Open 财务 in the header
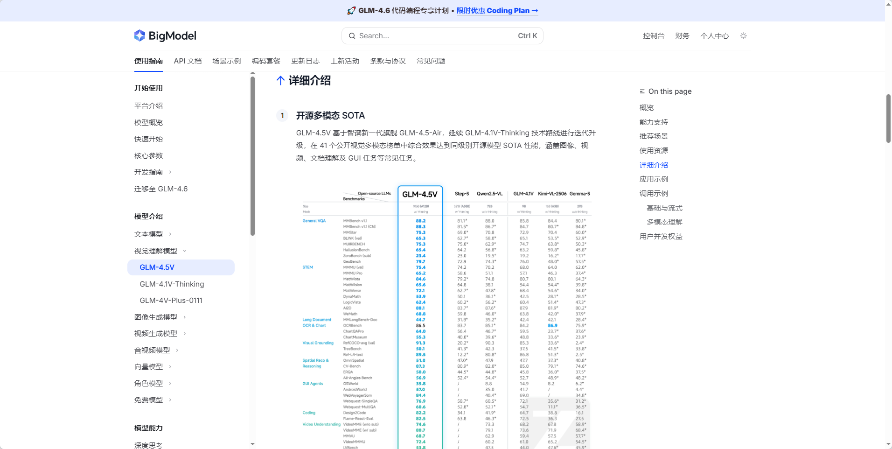Viewport: 892px width, 449px height. (682, 36)
